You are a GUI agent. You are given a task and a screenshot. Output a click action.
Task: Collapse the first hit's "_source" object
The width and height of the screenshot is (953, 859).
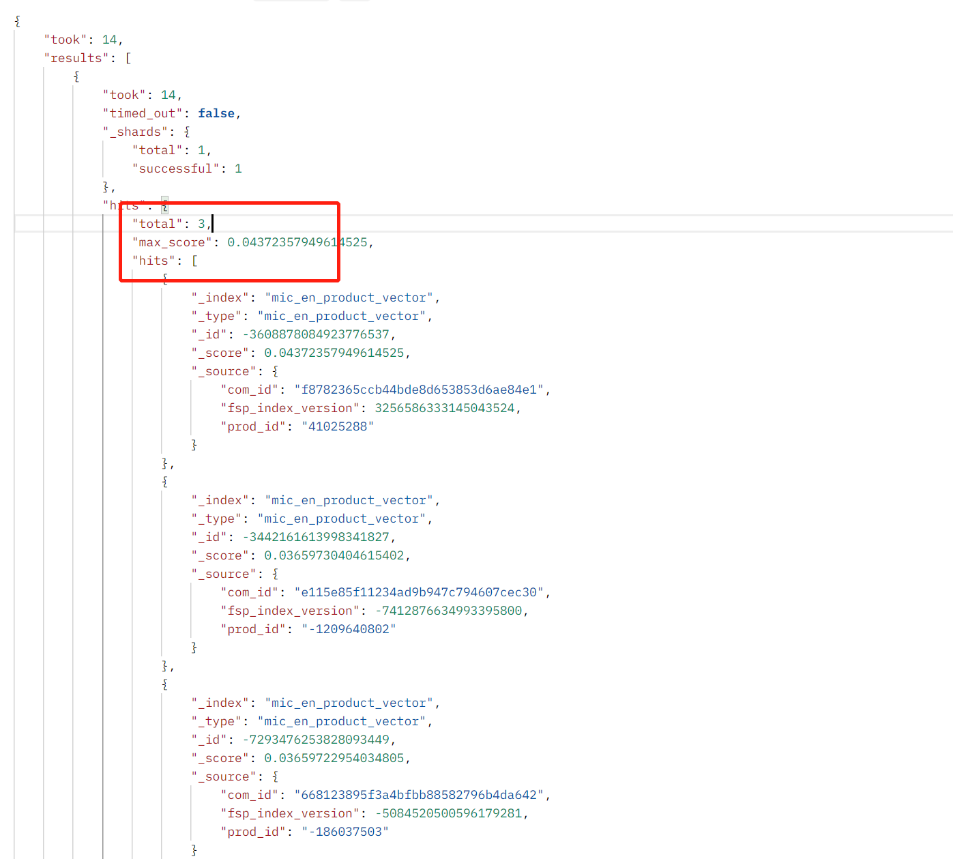276,370
